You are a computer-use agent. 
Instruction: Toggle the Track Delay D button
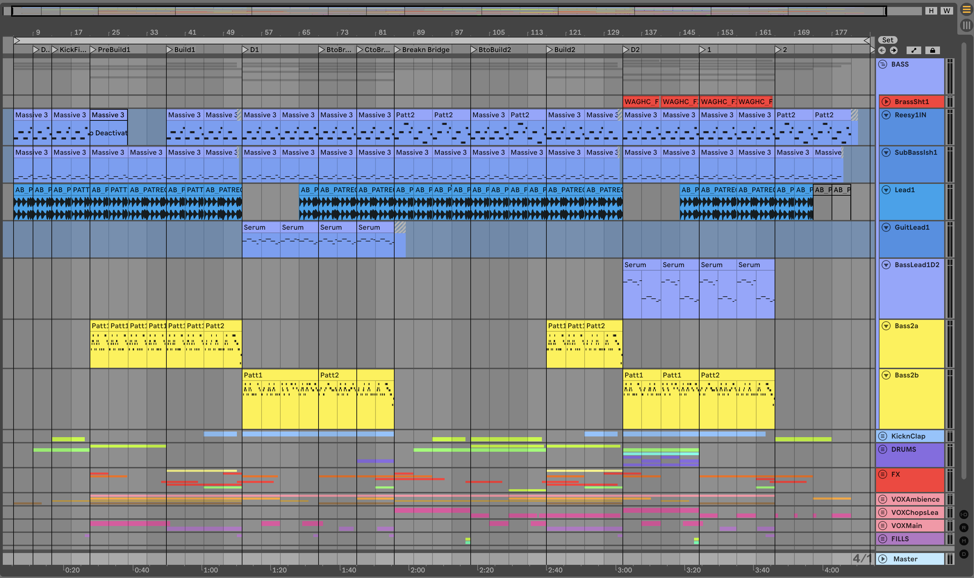point(964,554)
